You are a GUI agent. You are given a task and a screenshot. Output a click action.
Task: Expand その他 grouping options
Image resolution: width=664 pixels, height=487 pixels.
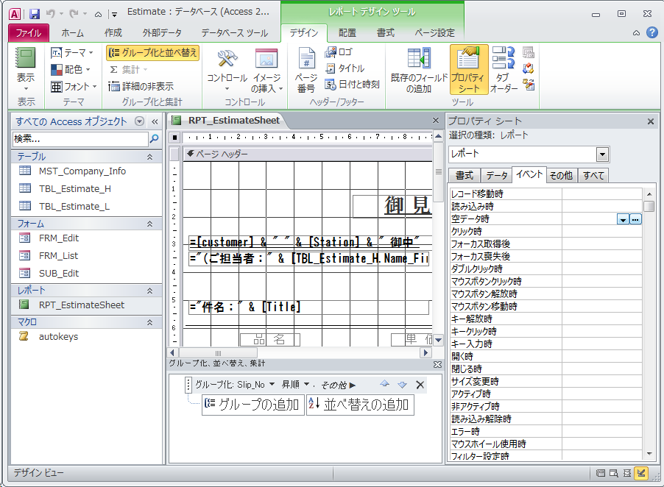tap(338, 385)
